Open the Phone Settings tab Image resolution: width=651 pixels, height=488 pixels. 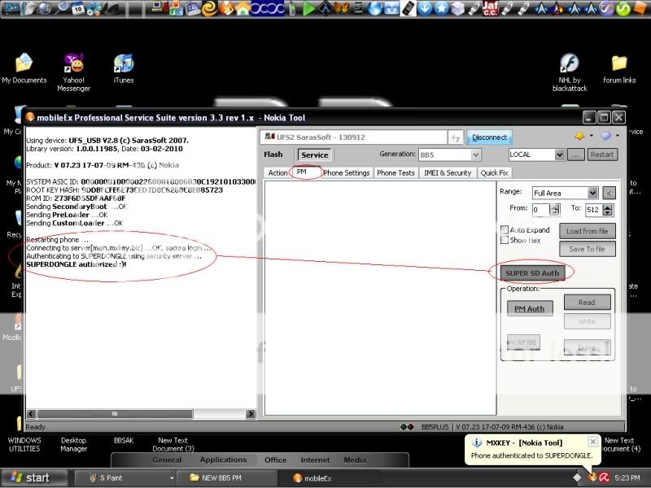[x=347, y=173]
